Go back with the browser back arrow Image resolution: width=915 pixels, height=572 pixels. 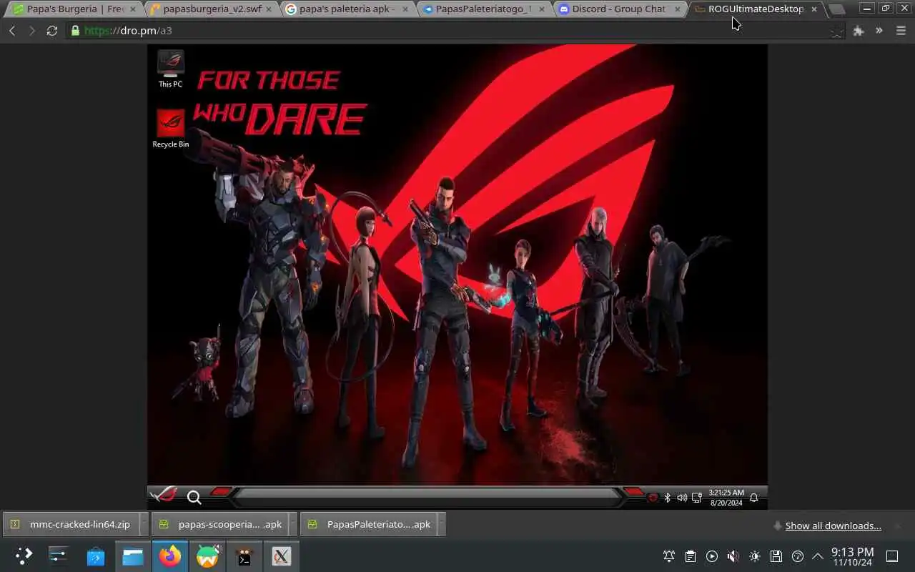point(12,31)
